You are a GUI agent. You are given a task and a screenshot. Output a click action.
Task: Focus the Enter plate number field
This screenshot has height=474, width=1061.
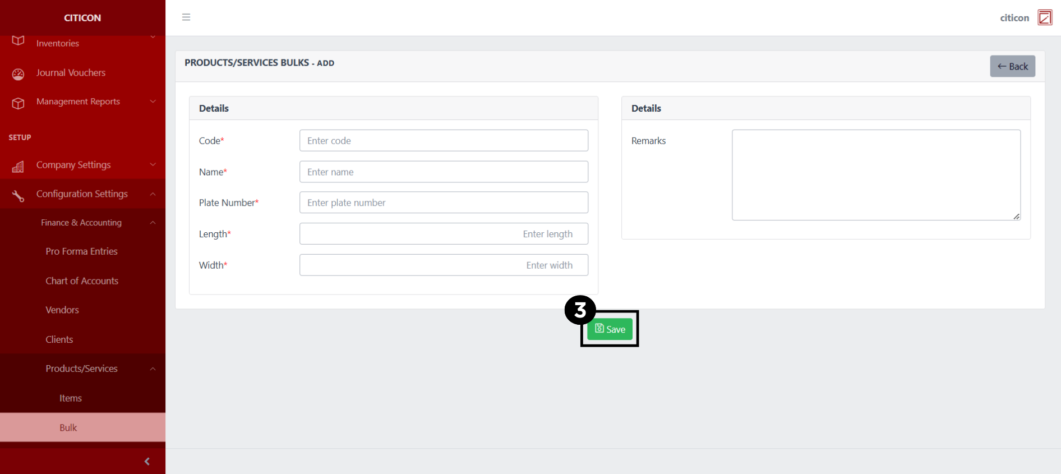(x=444, y=203)
